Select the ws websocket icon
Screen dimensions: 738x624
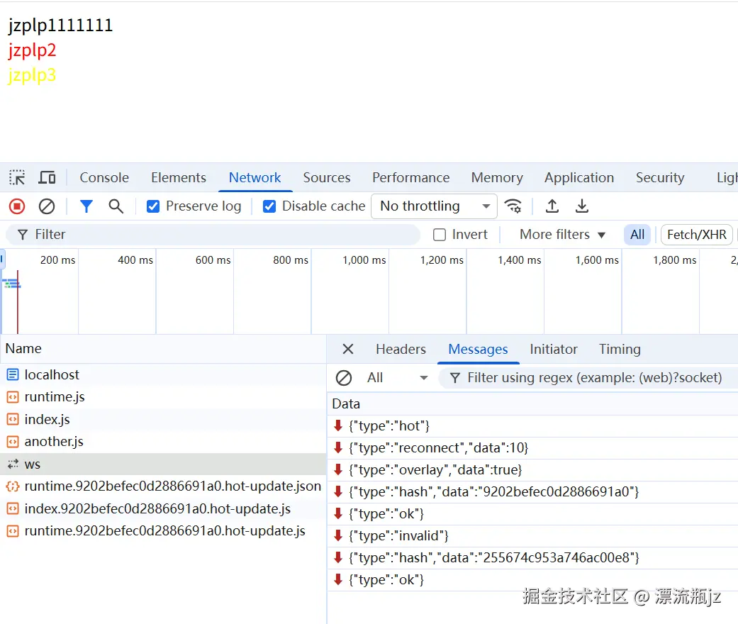coord(13,464)
